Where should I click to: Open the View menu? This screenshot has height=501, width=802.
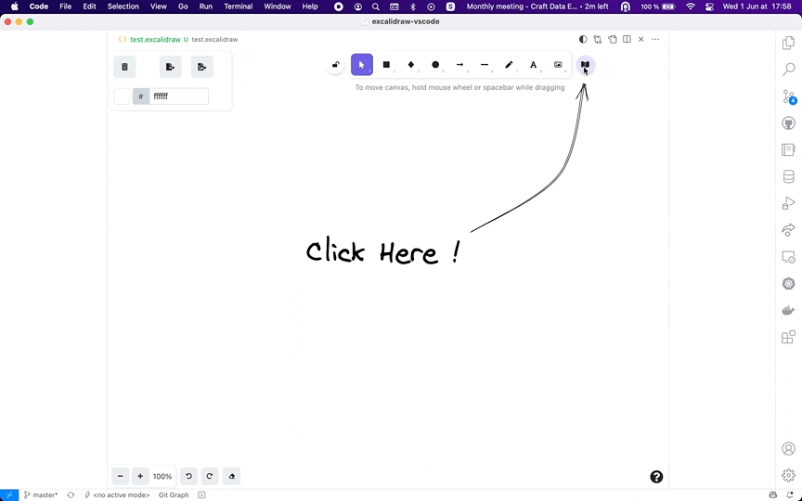point(158,6)
